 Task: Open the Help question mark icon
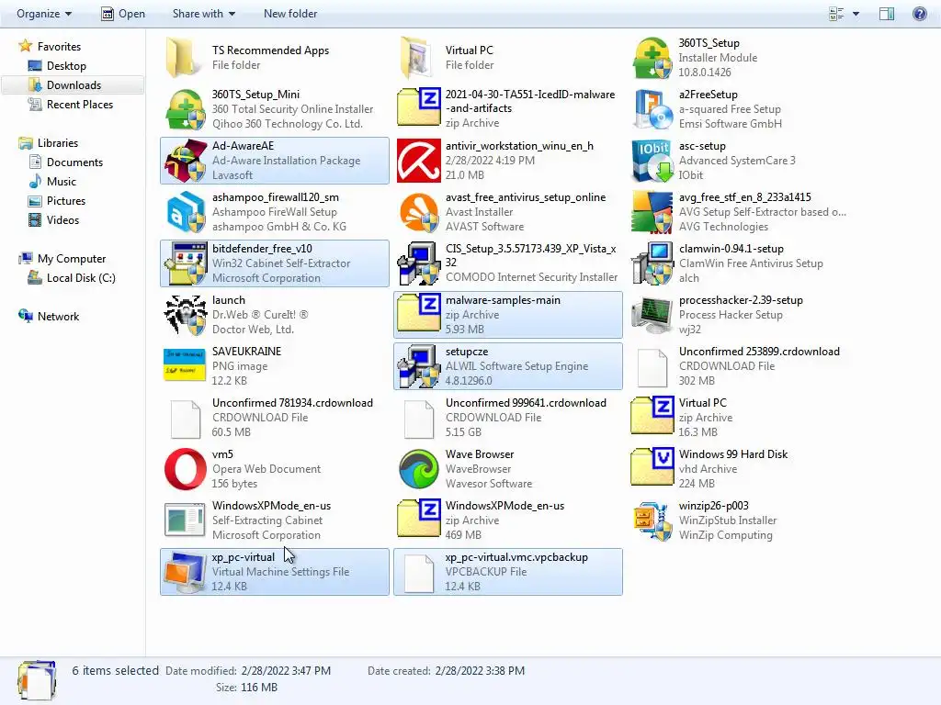click(x=919, y=13)
